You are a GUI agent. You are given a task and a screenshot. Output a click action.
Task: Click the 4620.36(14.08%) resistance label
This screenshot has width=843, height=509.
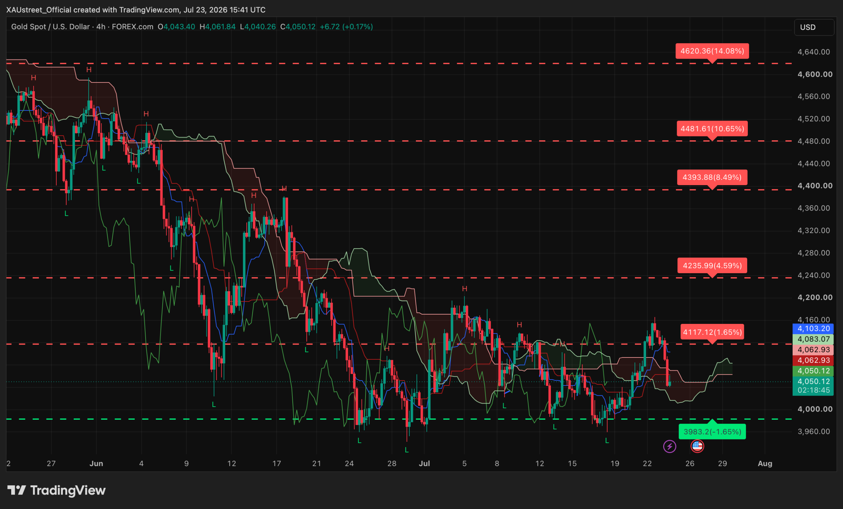pos(712,51)
